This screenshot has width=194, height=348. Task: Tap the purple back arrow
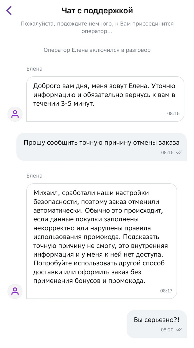click(9, 11)
